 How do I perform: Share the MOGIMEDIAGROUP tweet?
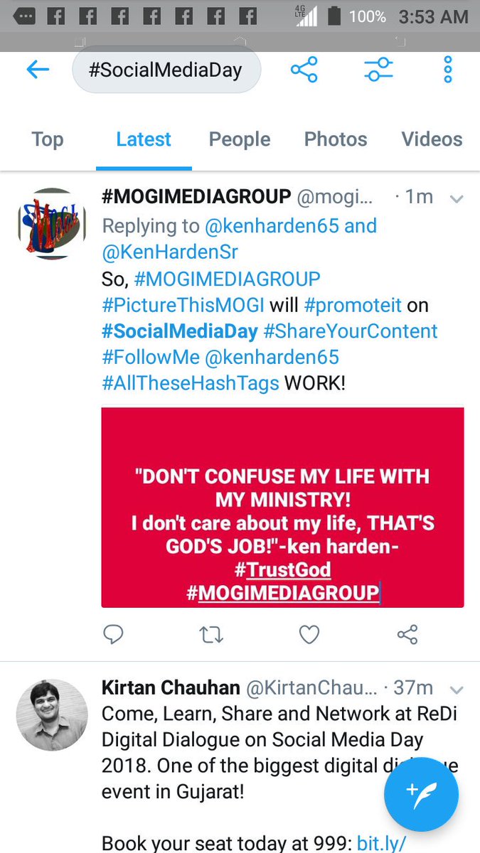[x=407, y=634]
